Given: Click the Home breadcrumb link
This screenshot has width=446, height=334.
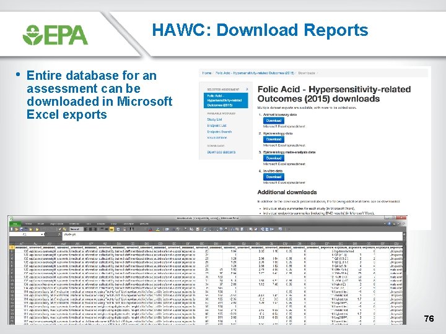Looking at the screenshot, I should pyautogui.click(x=206, y=73).
